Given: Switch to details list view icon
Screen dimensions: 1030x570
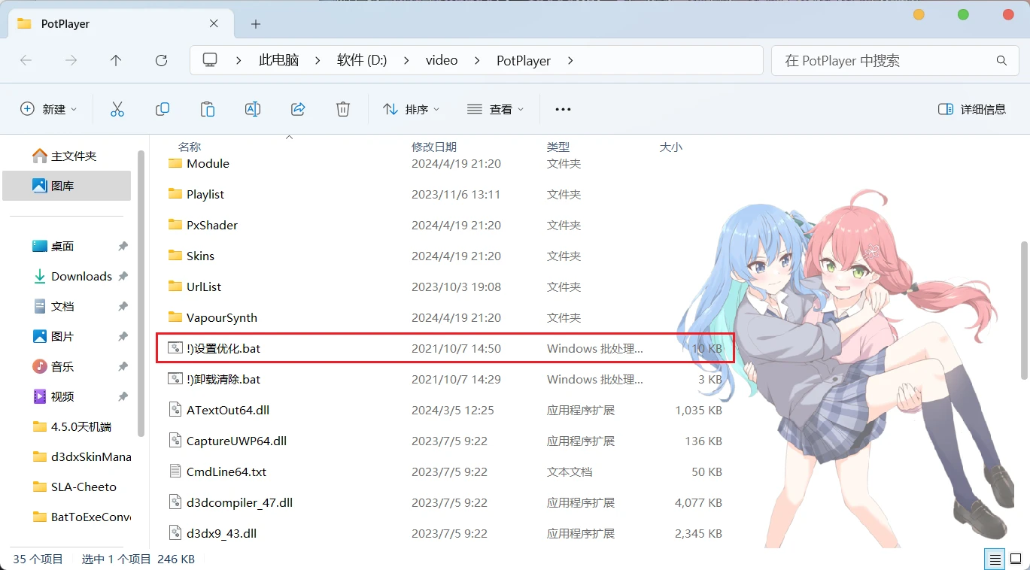Looking at the screenshot, I should 995,559.
